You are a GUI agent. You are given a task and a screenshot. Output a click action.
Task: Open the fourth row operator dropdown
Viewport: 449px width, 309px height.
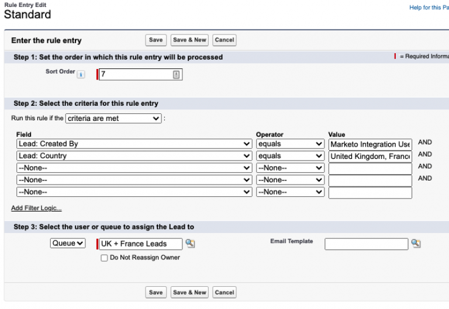click(290, 180)
